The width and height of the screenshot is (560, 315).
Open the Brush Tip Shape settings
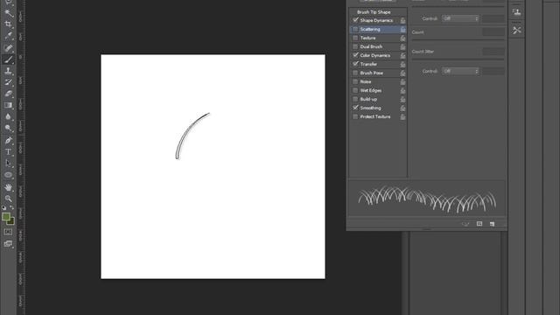point(374,11)
